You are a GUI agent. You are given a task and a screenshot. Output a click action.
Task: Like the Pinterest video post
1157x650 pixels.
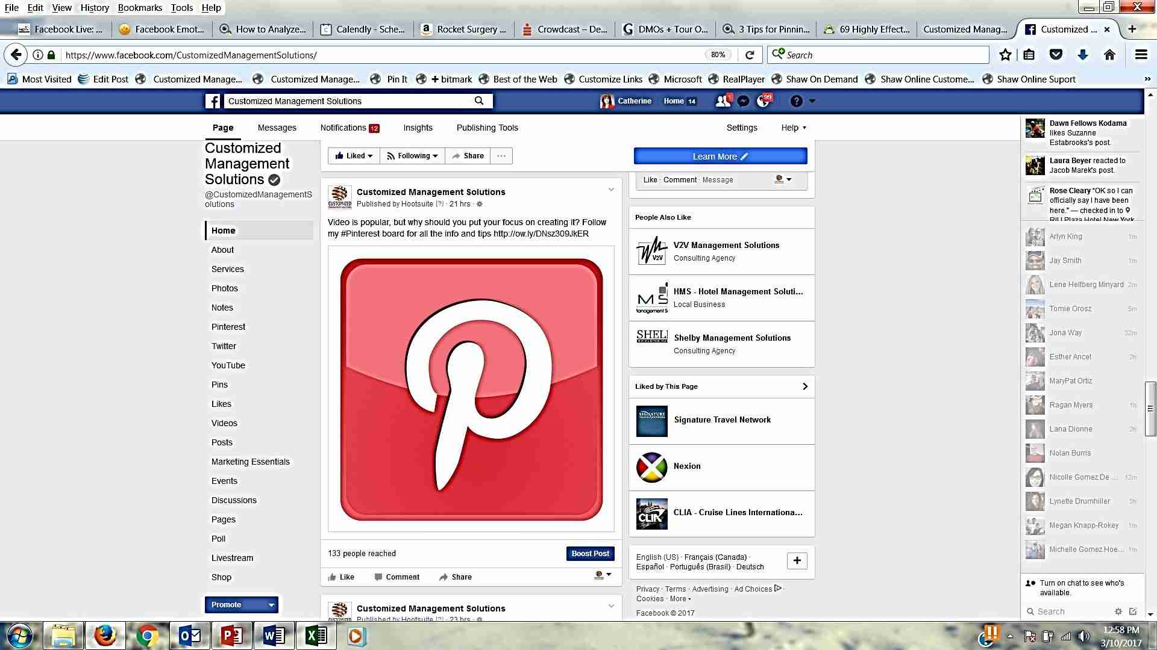click(x=341, y=577)
